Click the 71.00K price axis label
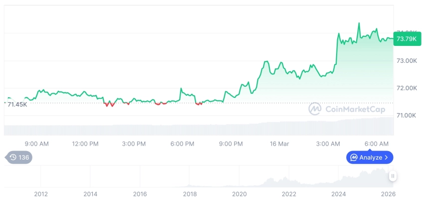 pyautogui.click(x=407, y=116)
